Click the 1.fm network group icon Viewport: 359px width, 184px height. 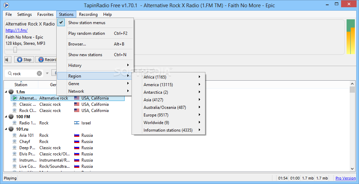pyautogui.click(x=11, y=92)
